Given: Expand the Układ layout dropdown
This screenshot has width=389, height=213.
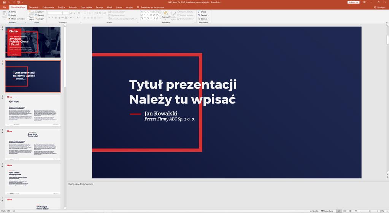Looking at the screenshot, I should point(39,12).
